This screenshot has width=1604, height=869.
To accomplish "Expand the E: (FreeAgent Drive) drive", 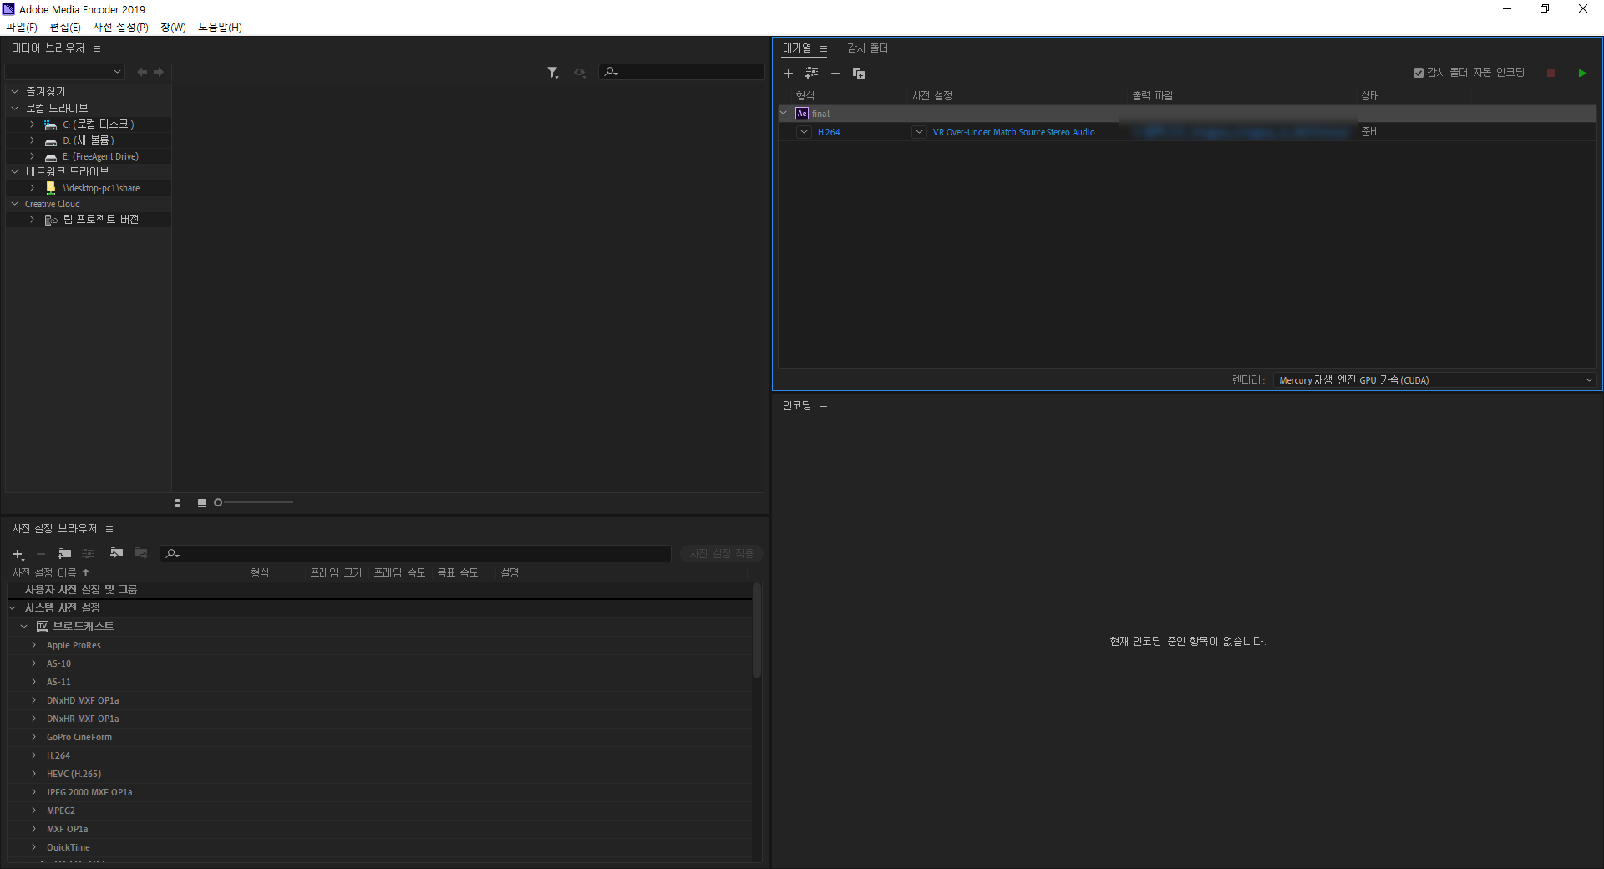I will [x=33, y=156].
